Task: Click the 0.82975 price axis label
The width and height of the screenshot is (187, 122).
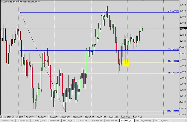Action: [x=183, y=102]
